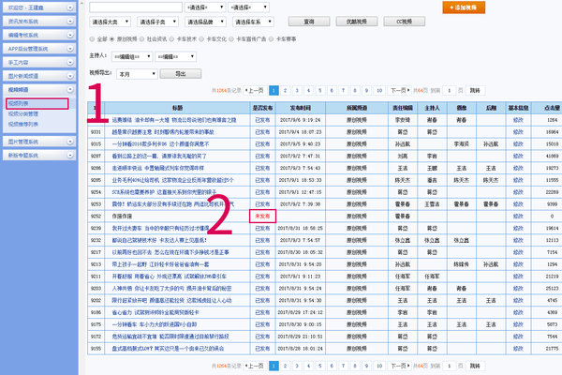Click the orange 添加视频 button

pos(465,6)
